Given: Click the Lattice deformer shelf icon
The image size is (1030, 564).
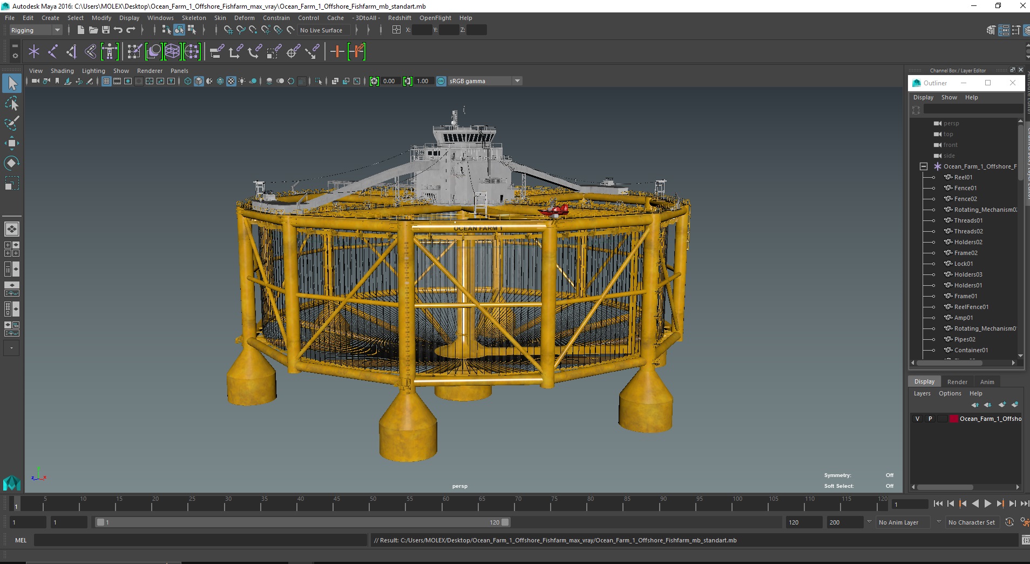Looking at the screenshot, I should (172, 52).
